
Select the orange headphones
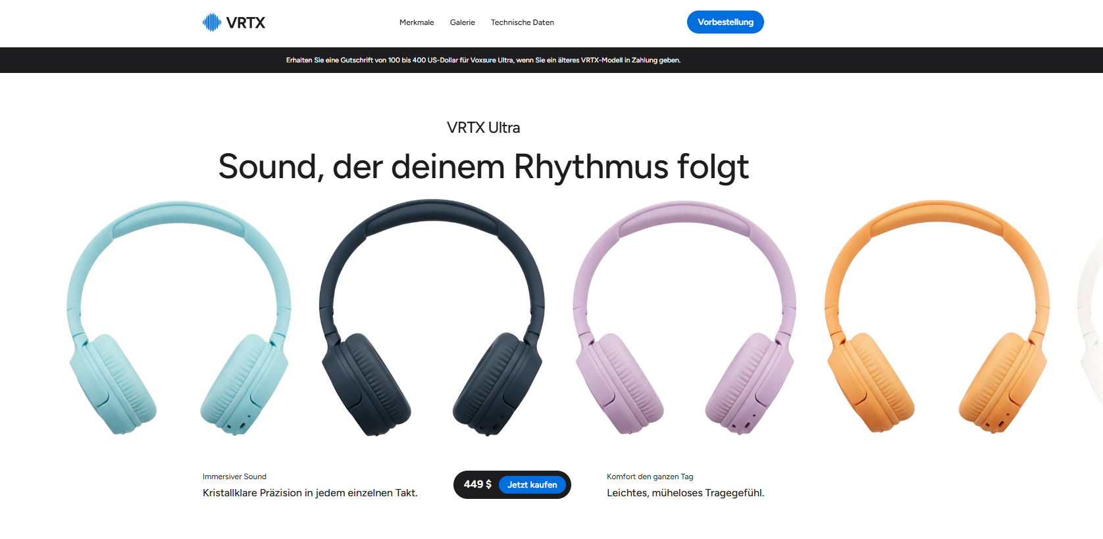click(937, 318)
